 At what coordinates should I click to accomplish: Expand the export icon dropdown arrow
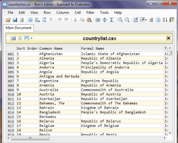146,20
